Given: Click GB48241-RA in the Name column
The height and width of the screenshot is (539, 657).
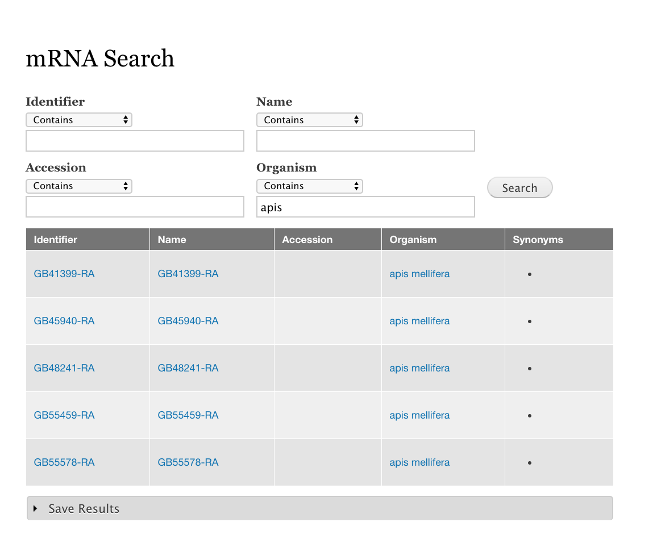Looking at the screenshot, I should click(x=188, y=368).
